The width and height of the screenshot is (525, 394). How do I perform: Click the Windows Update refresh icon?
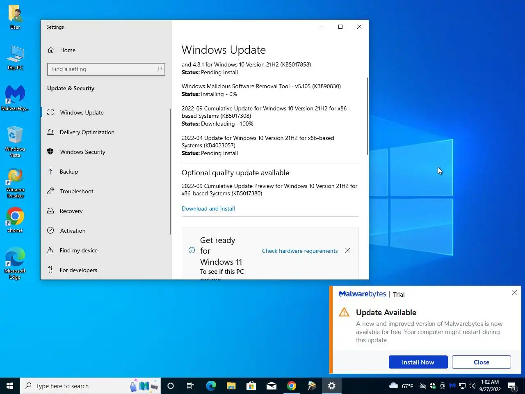(x=50, y=112)
